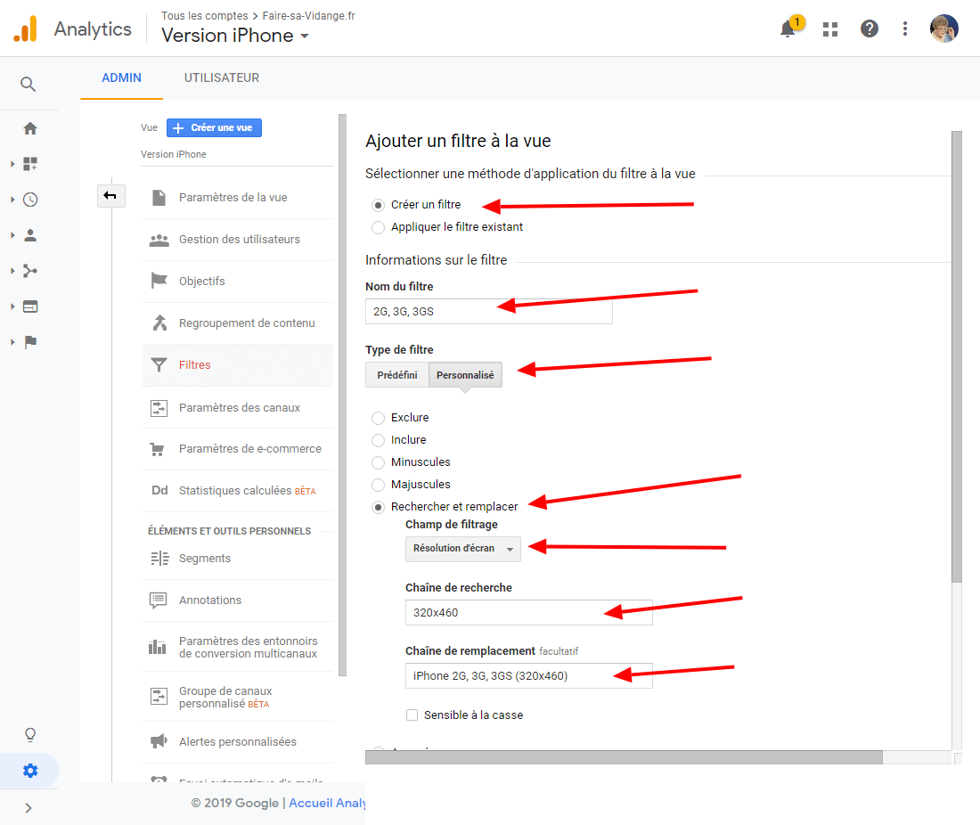
Task: Open the Accueil Analytics footer link
Action: click(x=327, y=803)
